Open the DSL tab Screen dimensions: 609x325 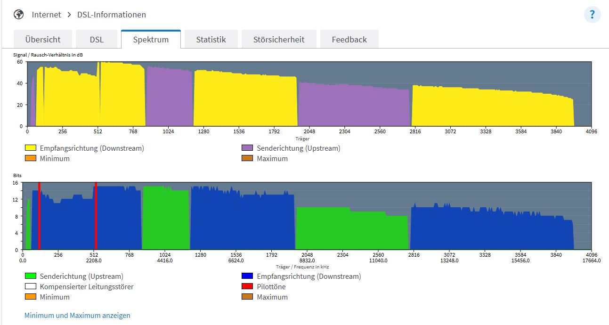click(x=97, y=40)
